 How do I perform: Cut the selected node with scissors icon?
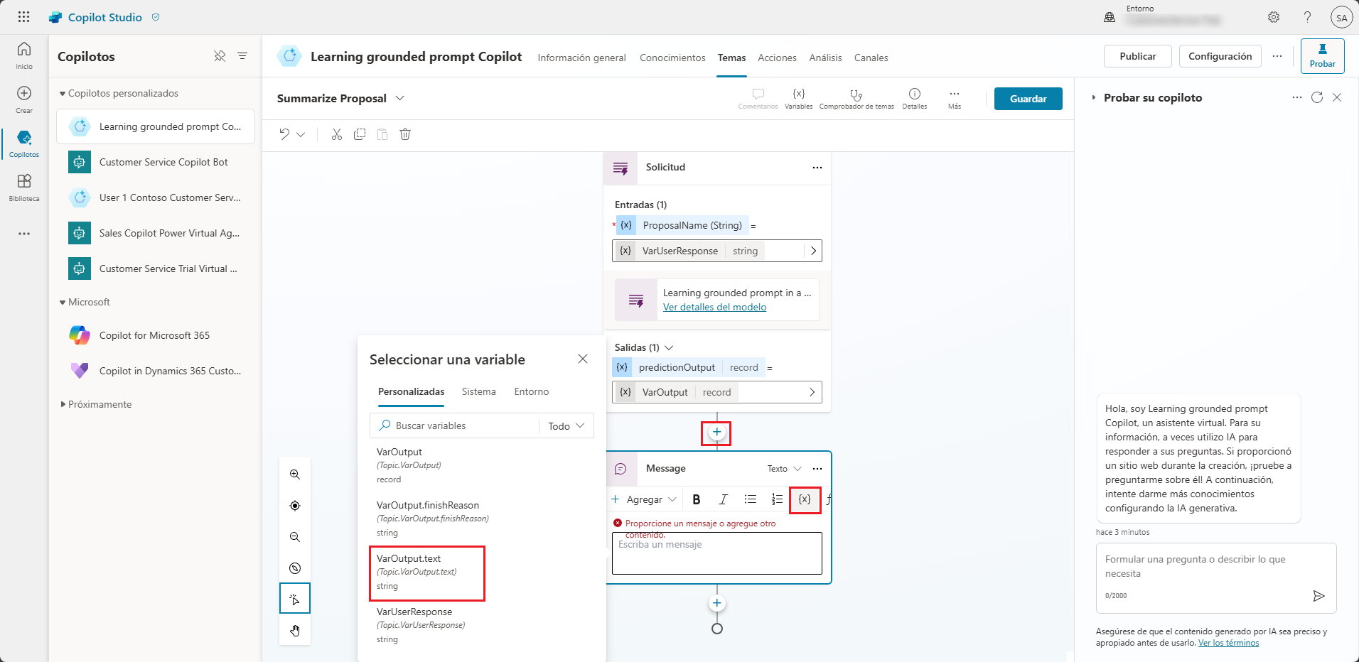click(337, 134)
